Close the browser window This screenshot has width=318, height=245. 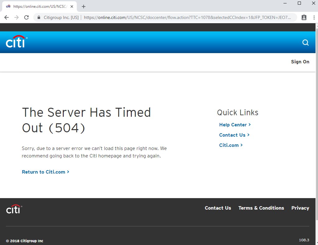pos(314,3)
